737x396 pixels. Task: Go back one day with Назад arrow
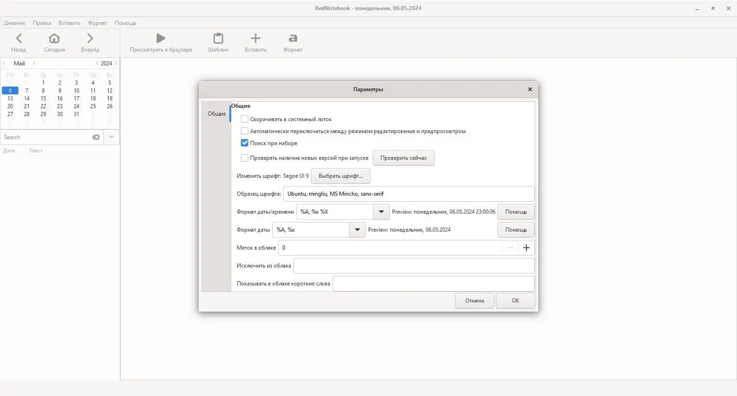pos(19,38)
